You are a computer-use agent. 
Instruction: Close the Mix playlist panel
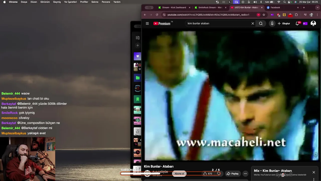pyautogui.click(x=314, y=172)
